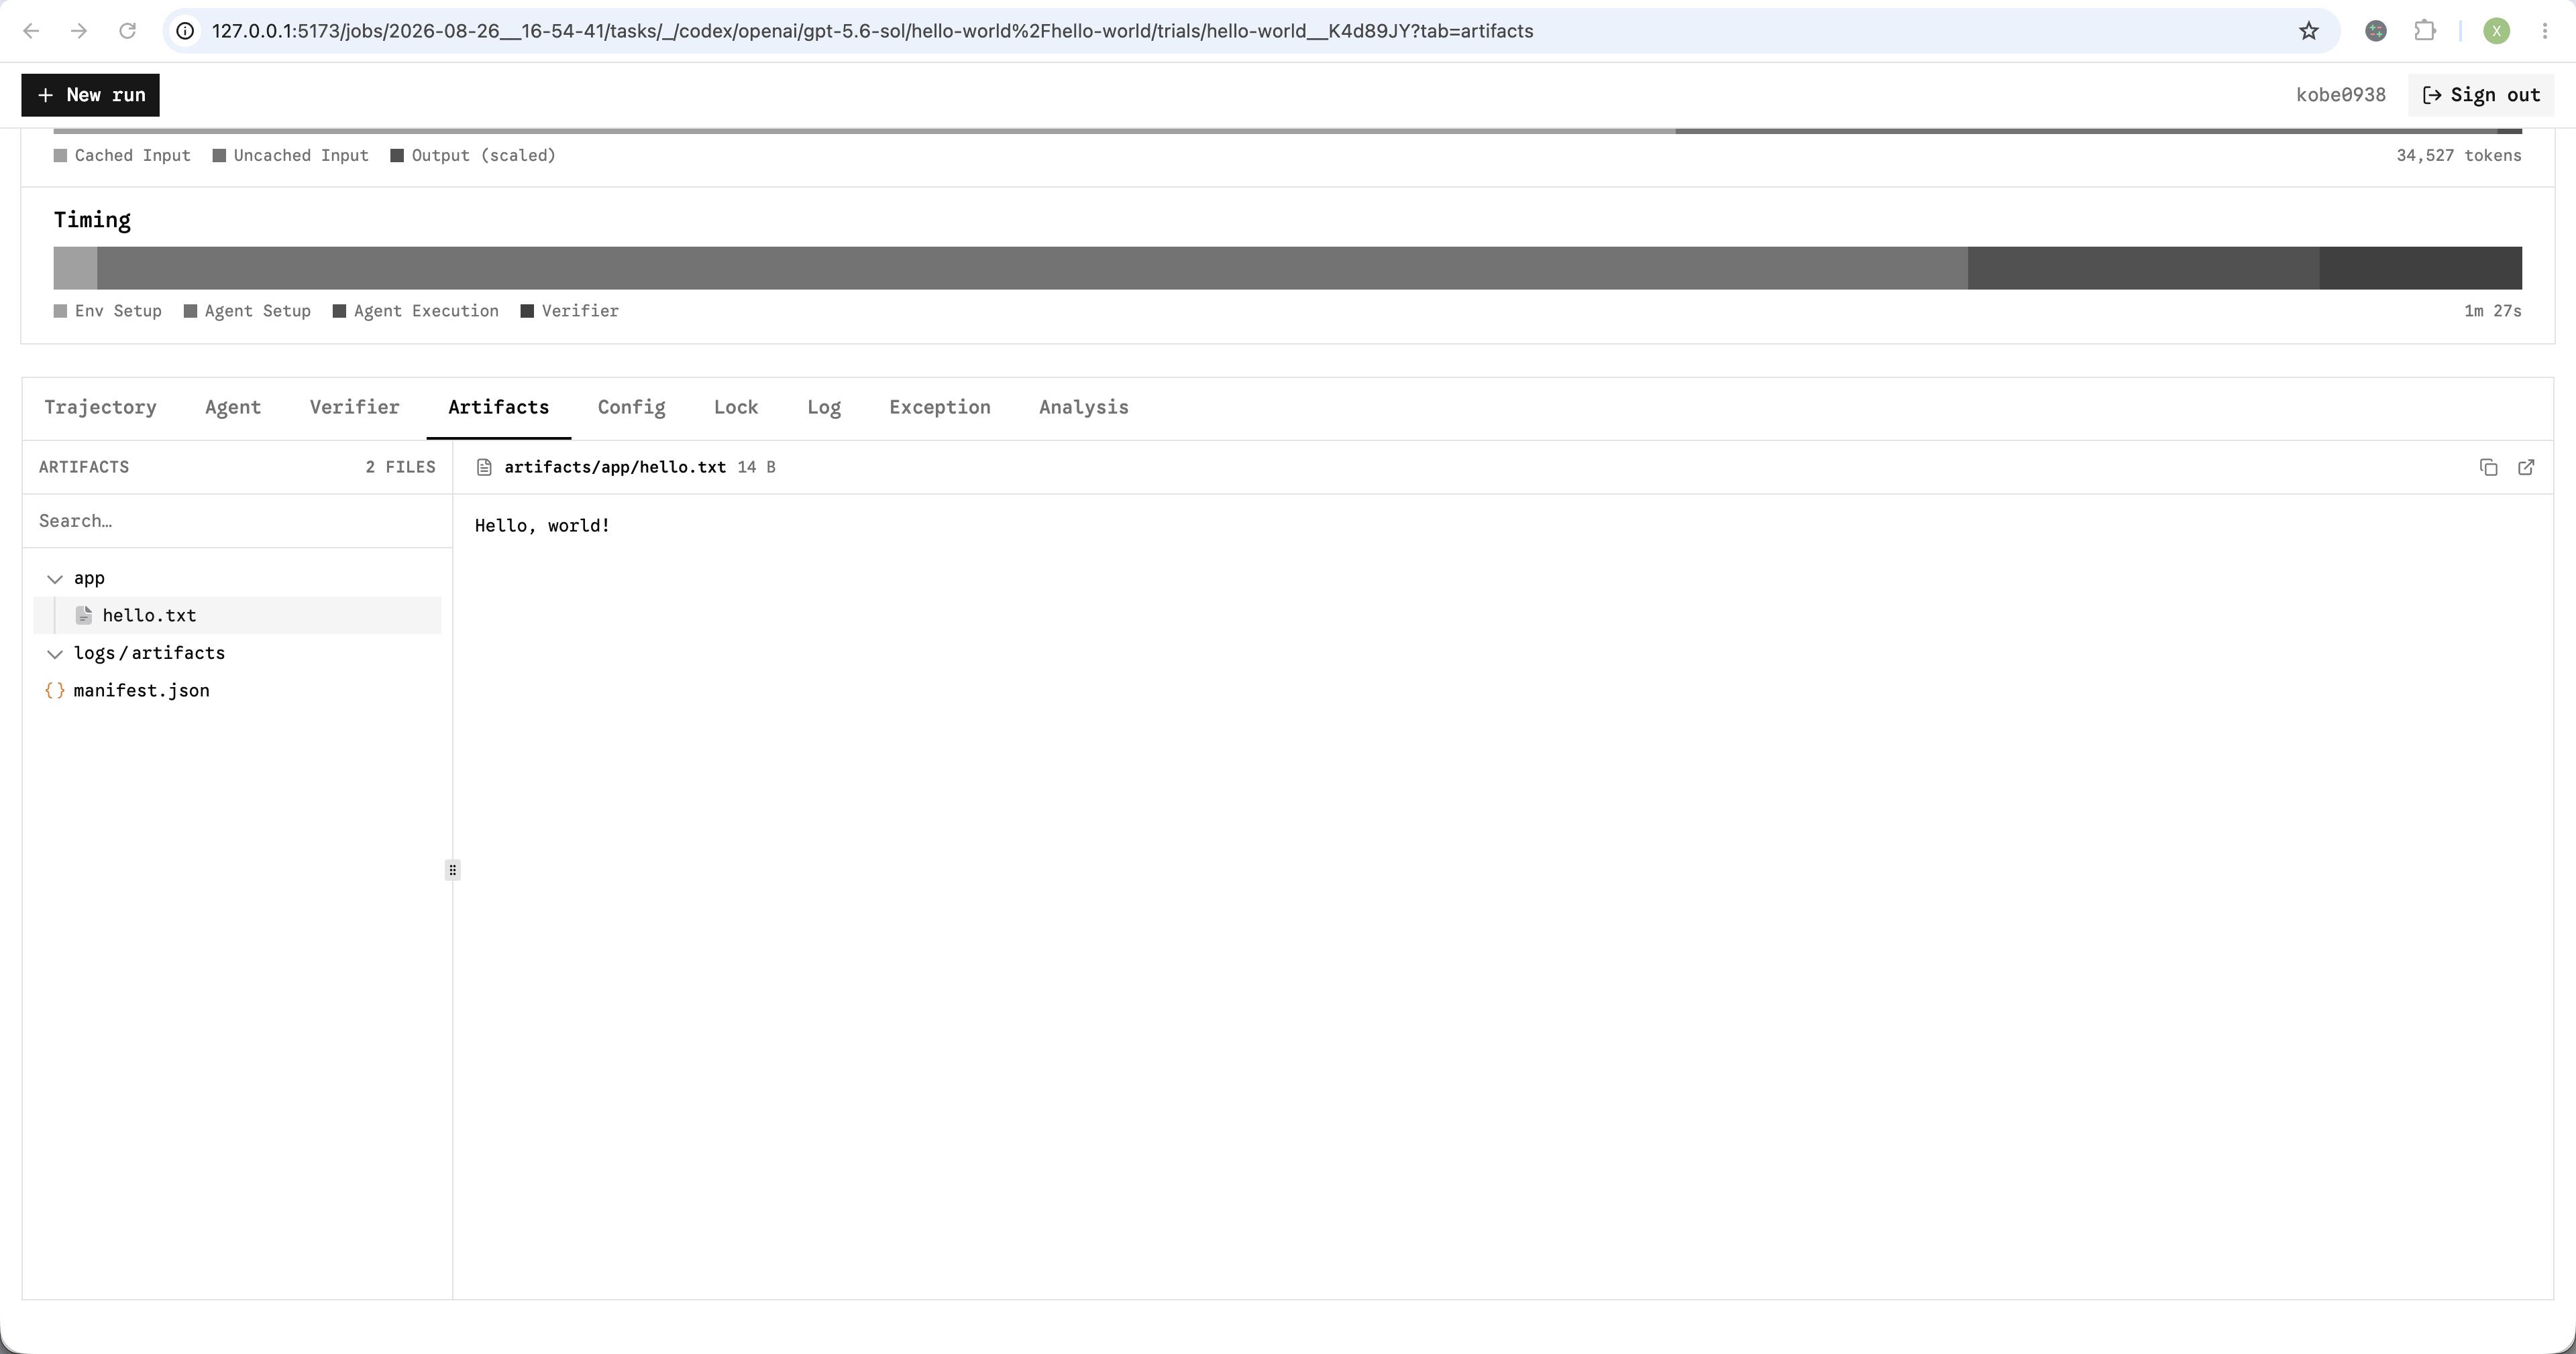
Task: Click the site info icon in address bar
Action: [x=185, y=31]
